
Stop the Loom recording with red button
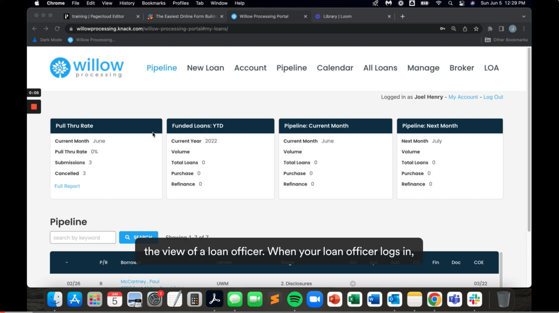point(34,106)
